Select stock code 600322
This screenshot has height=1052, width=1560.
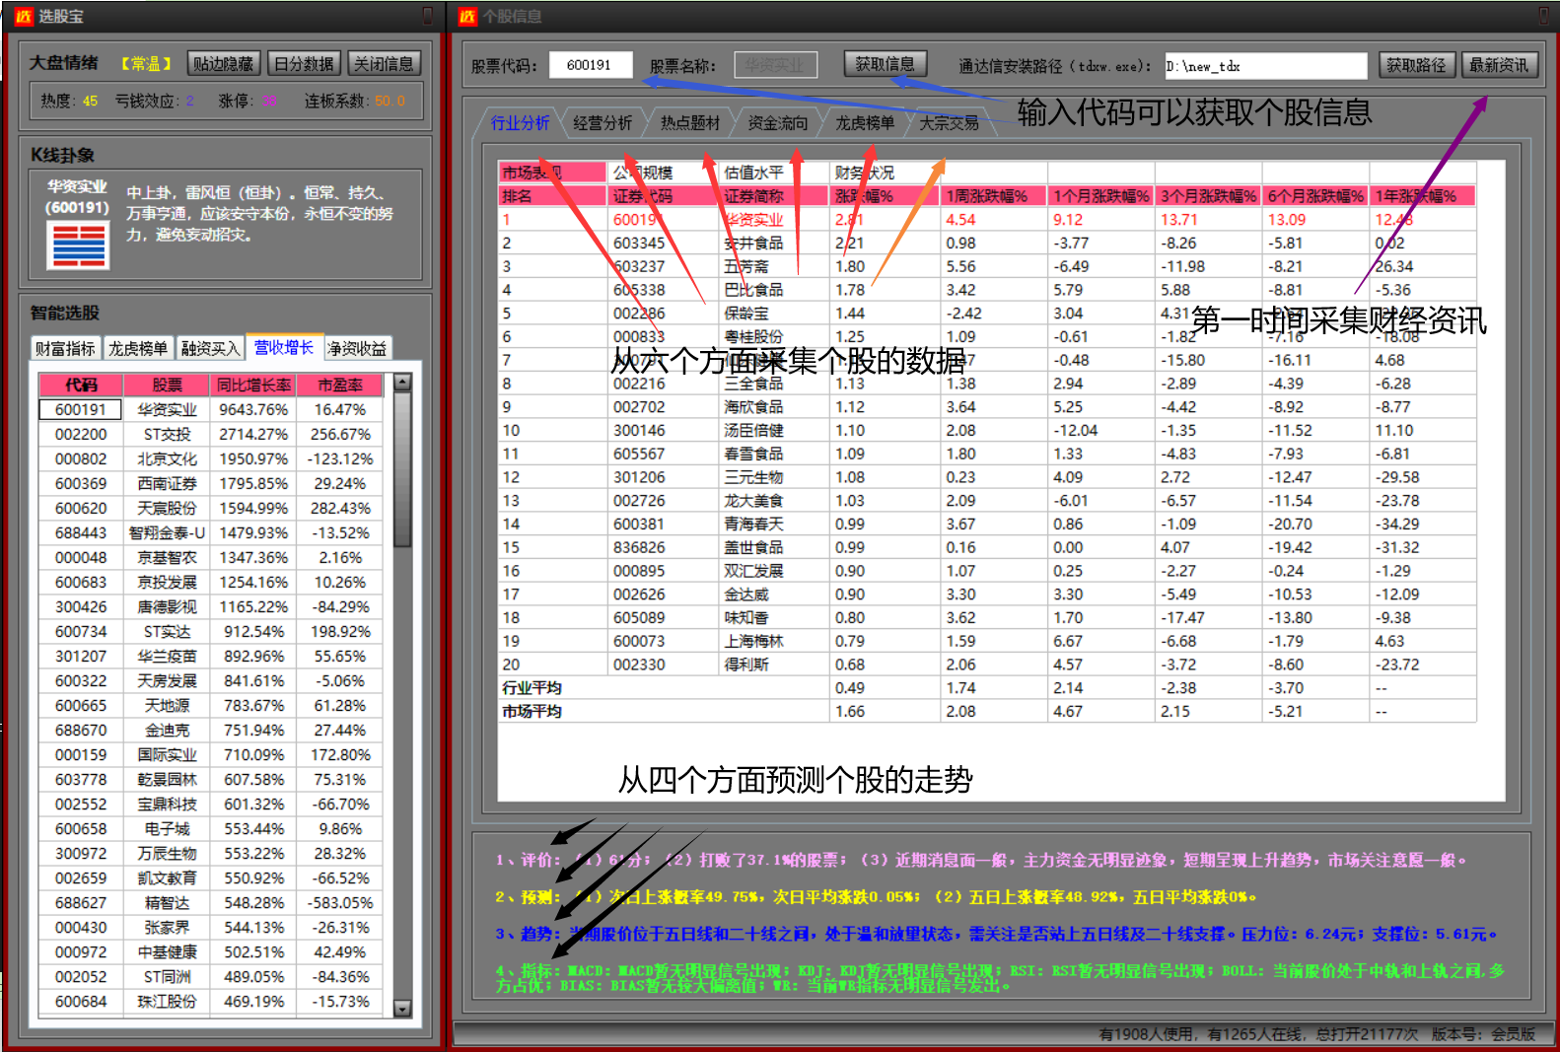coord(81,680)
